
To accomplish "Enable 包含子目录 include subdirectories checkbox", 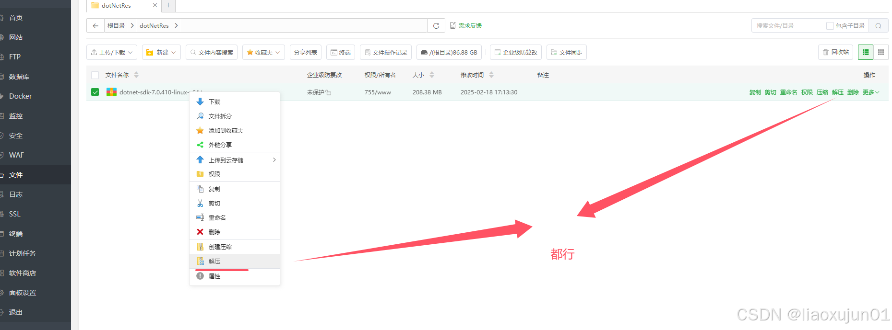I will [830, 26].
